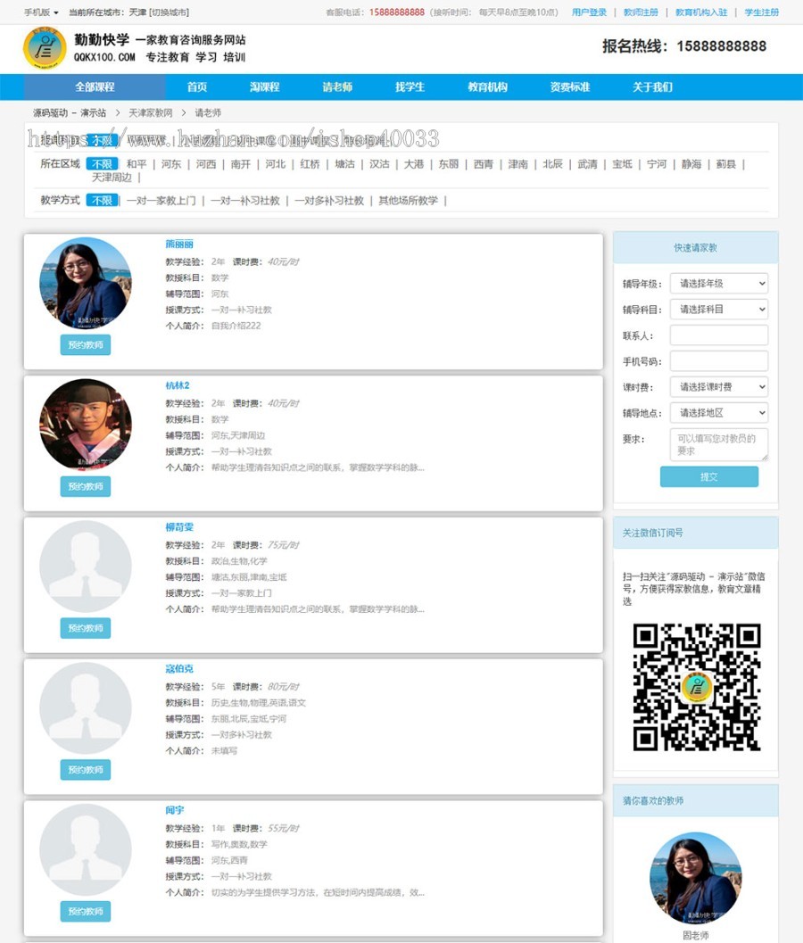This screenshot has height=943, width=803.
Task: Filter area by 东丽
Action: (448, 163)
